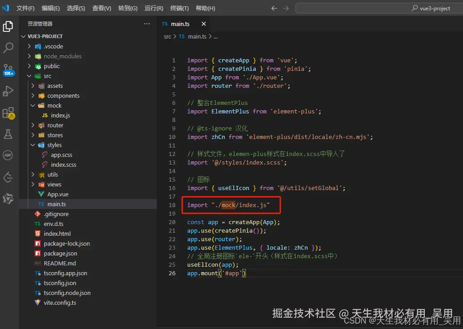The height and width of the screenshot is (329, 463).
Task: Click the more actions ellipsis in Explorer
Action: point(146,23)
